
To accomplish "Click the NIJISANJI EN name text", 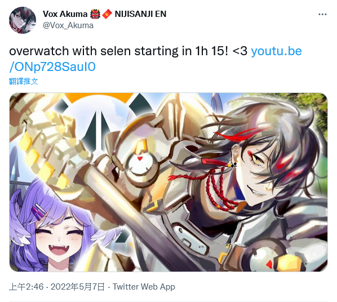I will tap(140, 14).
